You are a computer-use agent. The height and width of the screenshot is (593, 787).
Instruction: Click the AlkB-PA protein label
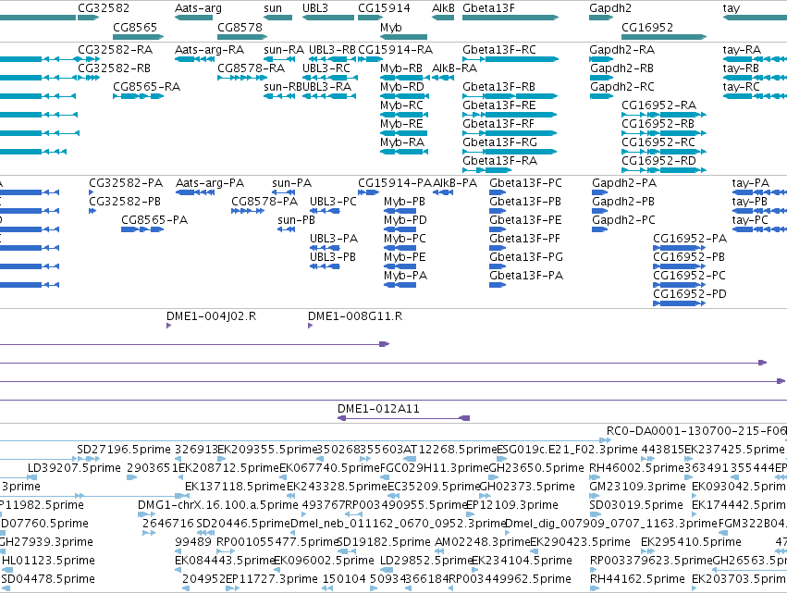(x=455, y=183)
